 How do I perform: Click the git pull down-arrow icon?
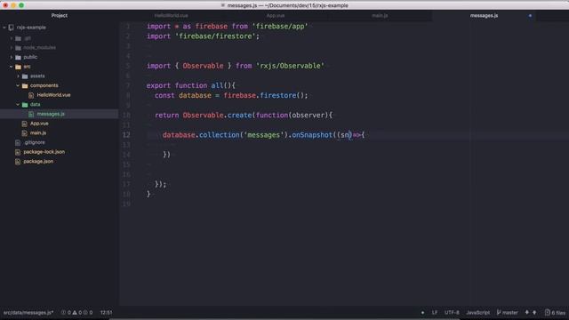pos(527,313)
